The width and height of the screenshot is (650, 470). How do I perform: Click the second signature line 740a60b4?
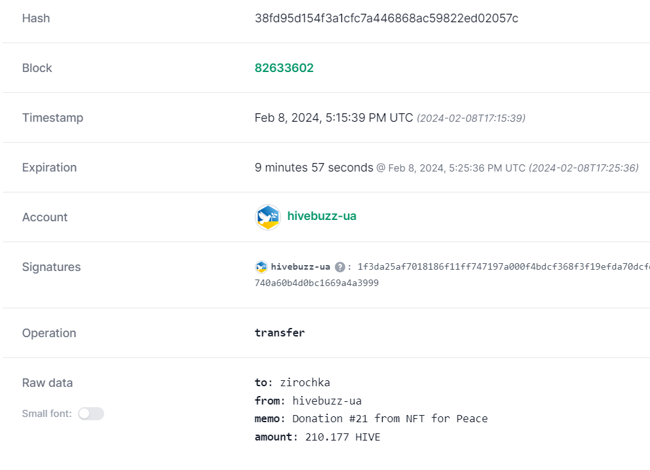pos(316,283)
